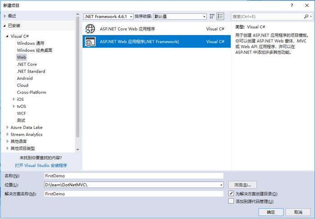Select the Web category
The image size is (315, 219).
(22, 57)
